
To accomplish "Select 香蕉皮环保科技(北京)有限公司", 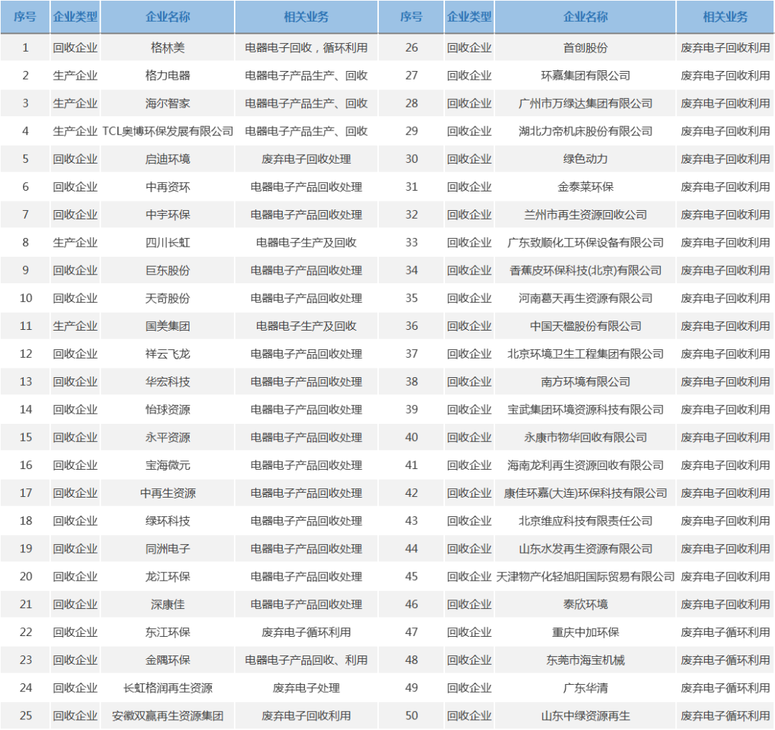I will [x=586, y=270].
